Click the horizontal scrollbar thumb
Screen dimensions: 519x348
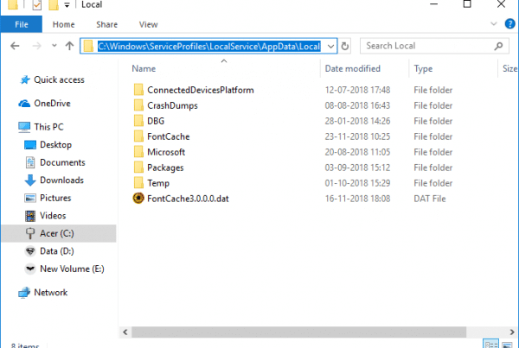(299, 332)
